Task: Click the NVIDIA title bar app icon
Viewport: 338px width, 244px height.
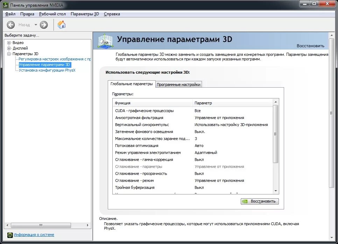Action: pyautogui.click(x=6, y=5)
